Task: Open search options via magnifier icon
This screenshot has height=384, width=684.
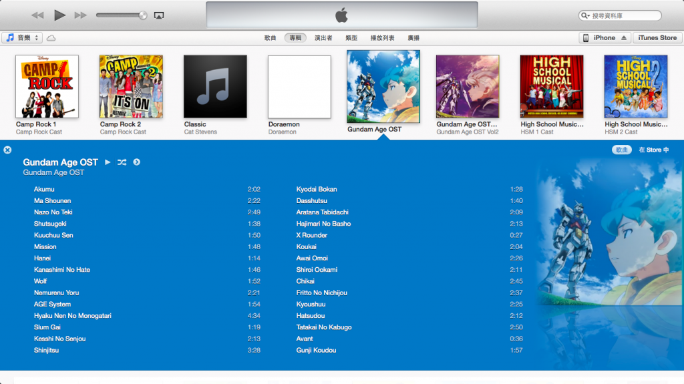Action: tap(586, 15)
